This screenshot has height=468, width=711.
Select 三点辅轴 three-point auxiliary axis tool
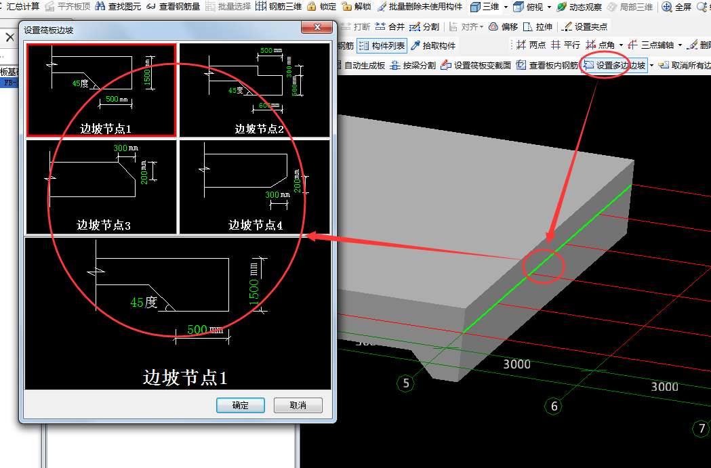[651, 45]
